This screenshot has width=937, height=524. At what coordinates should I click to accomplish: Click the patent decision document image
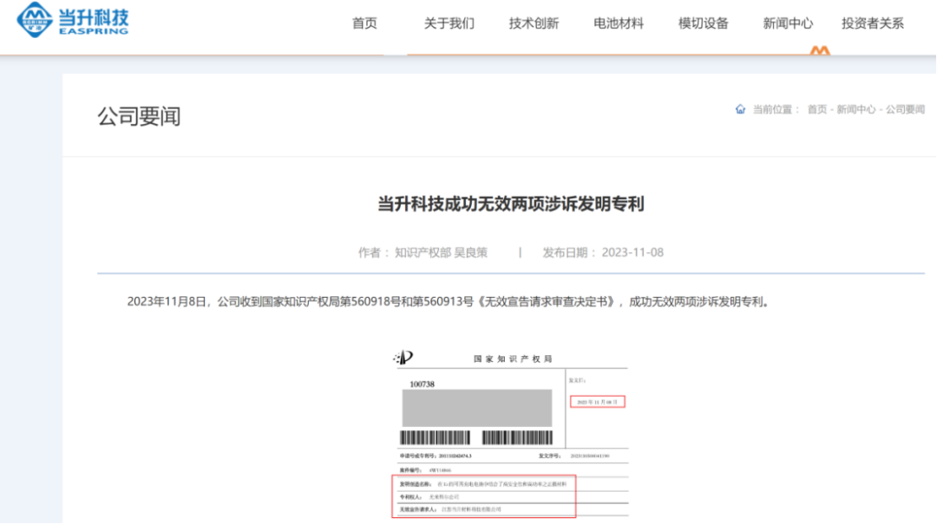pyautogui.click(x=510, y=434)
